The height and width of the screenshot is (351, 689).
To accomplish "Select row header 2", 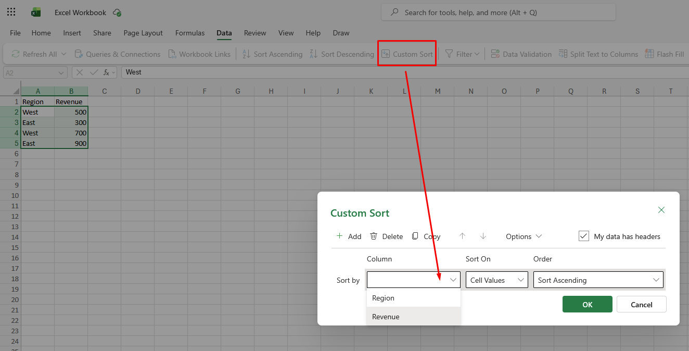I will click(x=10, y=112).
